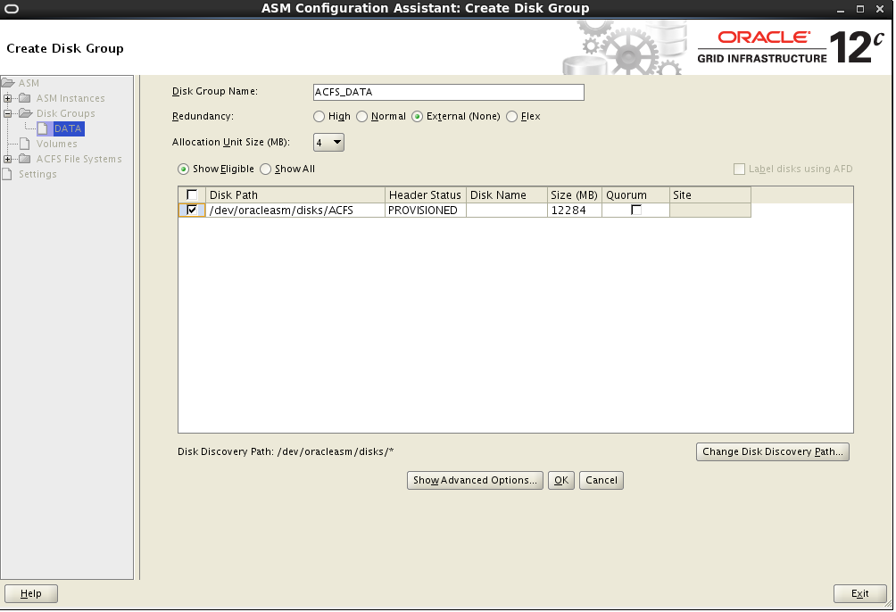Click Show Advanced Options button

pos(475,481)
